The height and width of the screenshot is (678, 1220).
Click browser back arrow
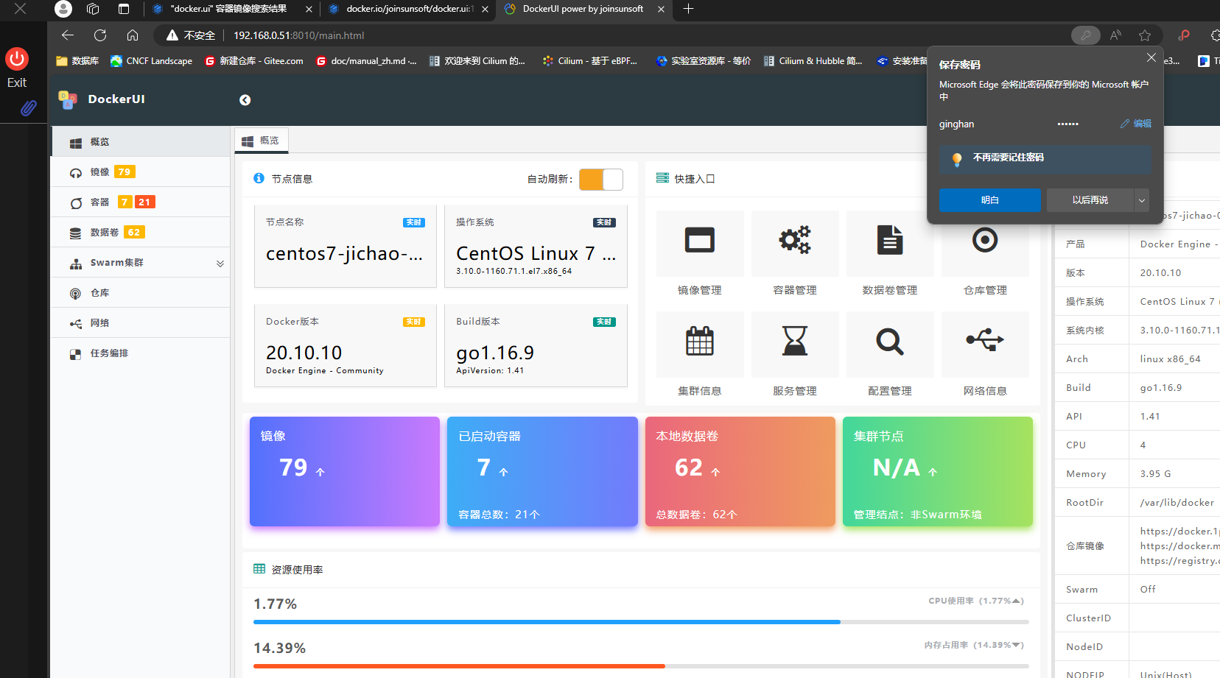pyautogui.click(x=68, y=35)
